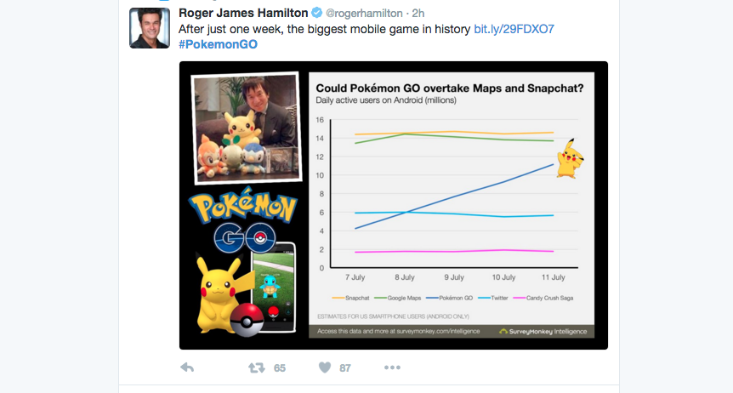View the 87 likes count
This screenshot has height=393, width=733.
coord(345,368)
